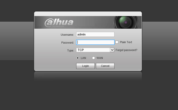The height and width of the screenshot is (110, 178).
Task: Click the light title bar of login dialog
Action: coord(88,14)
